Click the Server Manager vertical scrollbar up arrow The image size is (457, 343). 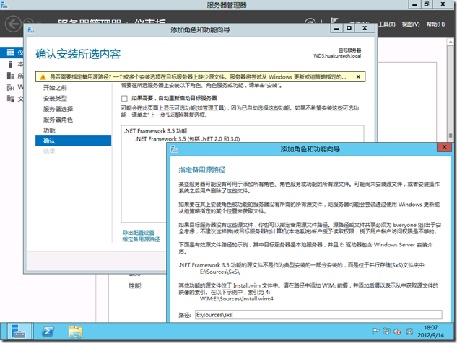tap(451, 43)
